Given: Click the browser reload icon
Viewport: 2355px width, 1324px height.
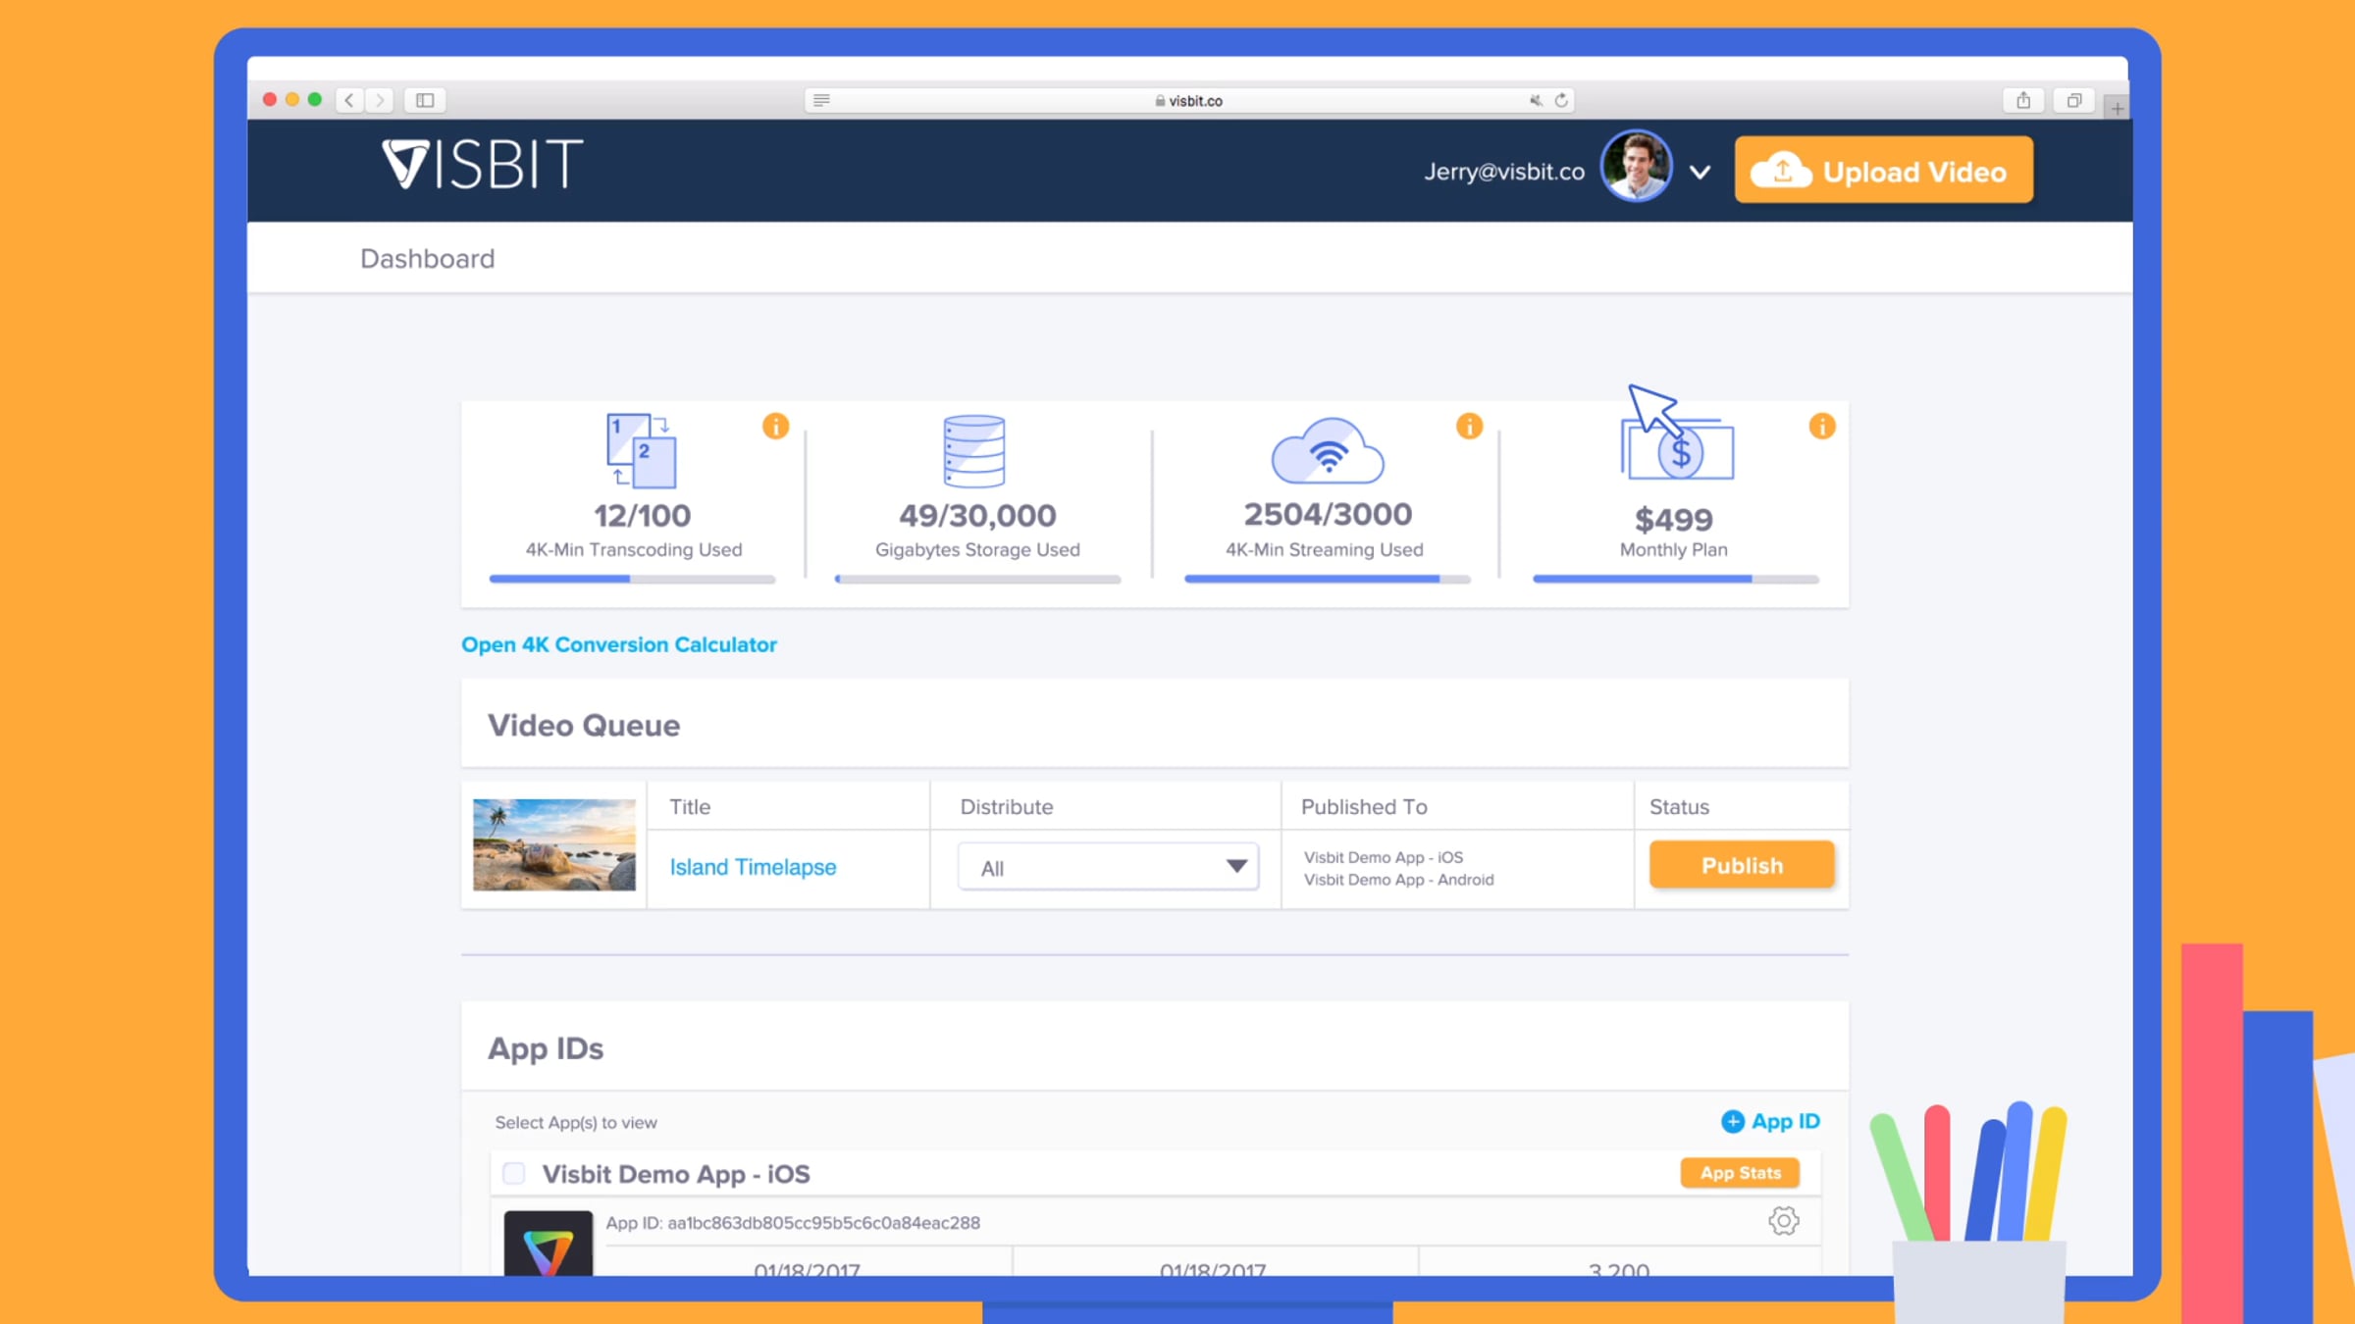Looking at the screenshot, I should coord(1561,100).
